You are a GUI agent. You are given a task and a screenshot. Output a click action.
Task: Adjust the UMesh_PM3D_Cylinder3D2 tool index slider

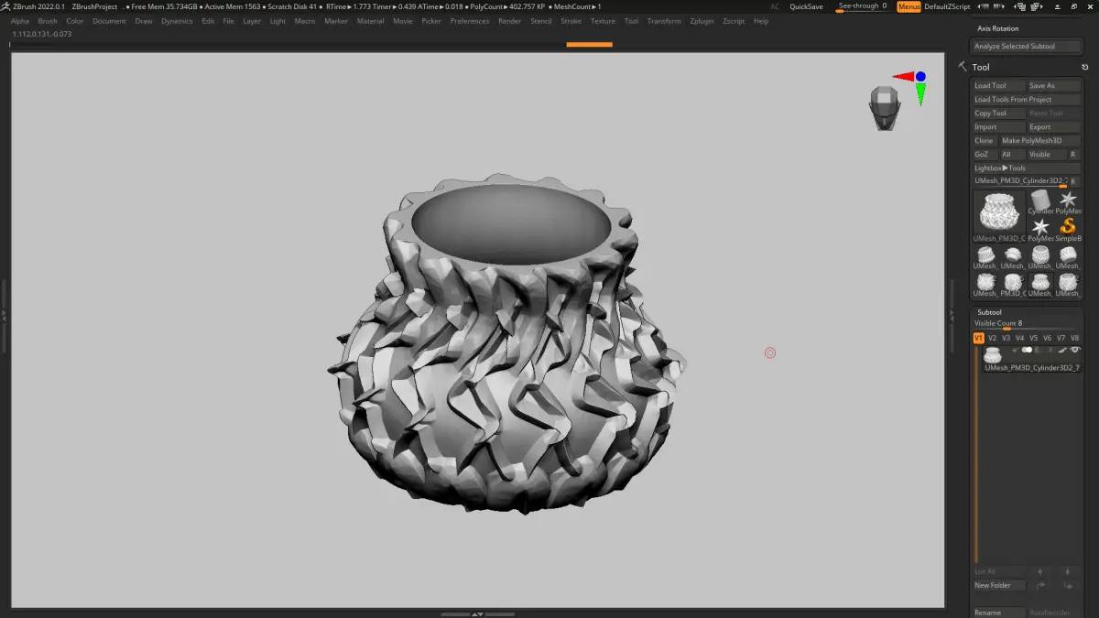(x=1020, y=181)
